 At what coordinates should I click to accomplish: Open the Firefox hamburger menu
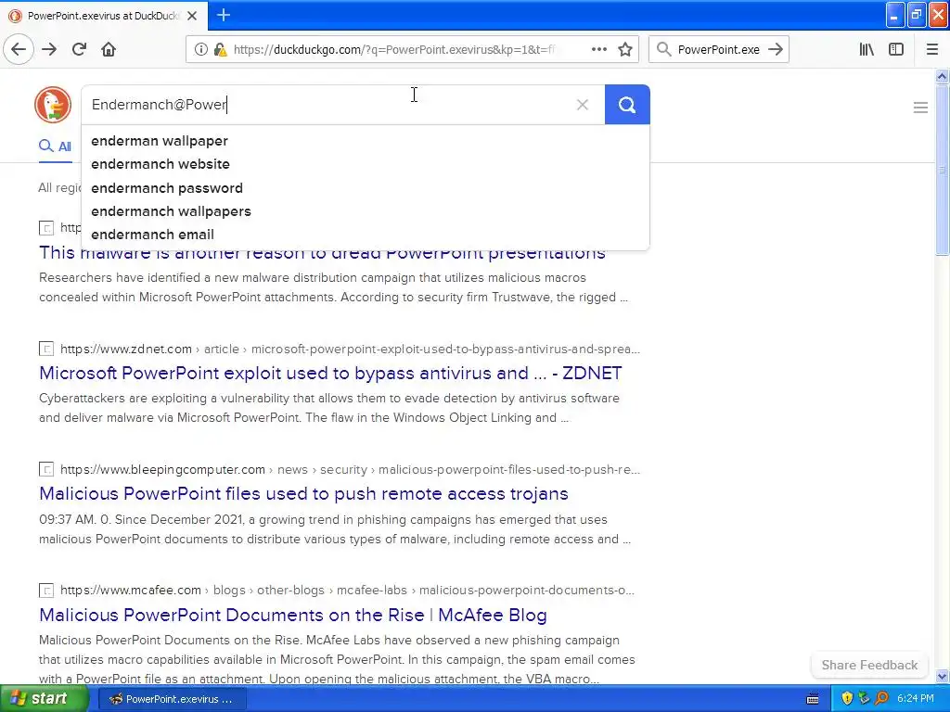(932, 49)
